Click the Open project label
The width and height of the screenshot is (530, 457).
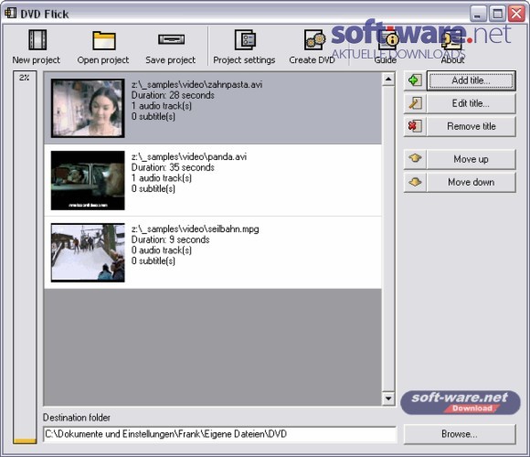pos(103,60)
